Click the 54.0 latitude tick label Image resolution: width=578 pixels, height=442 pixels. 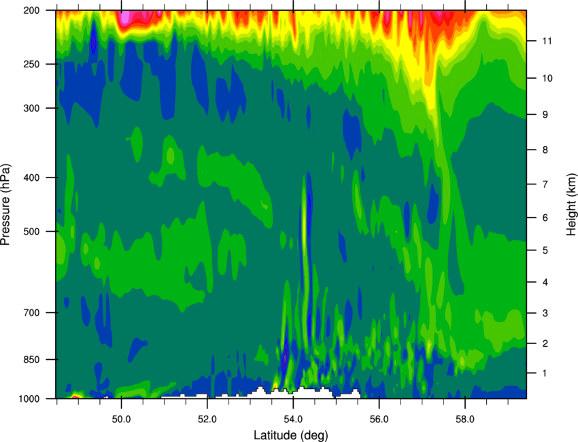[x=294, y=419]
